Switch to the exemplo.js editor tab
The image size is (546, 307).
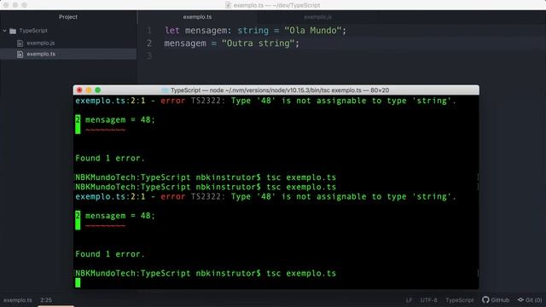317,17
